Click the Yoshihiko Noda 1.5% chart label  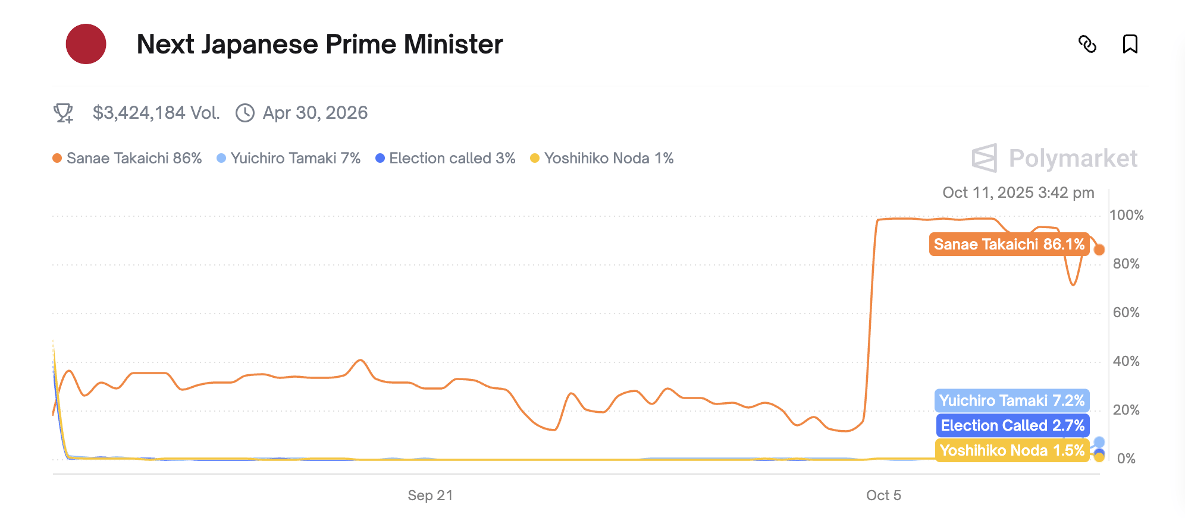pos(1012,450)
